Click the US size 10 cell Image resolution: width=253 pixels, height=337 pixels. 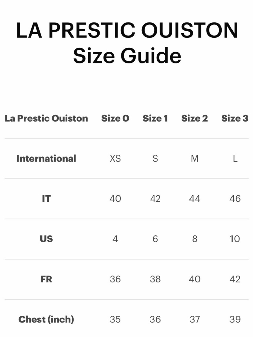pos(235,239)
